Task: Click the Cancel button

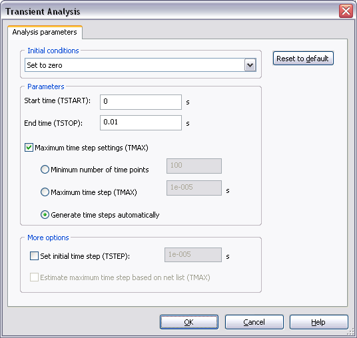Action: (254, 322)
